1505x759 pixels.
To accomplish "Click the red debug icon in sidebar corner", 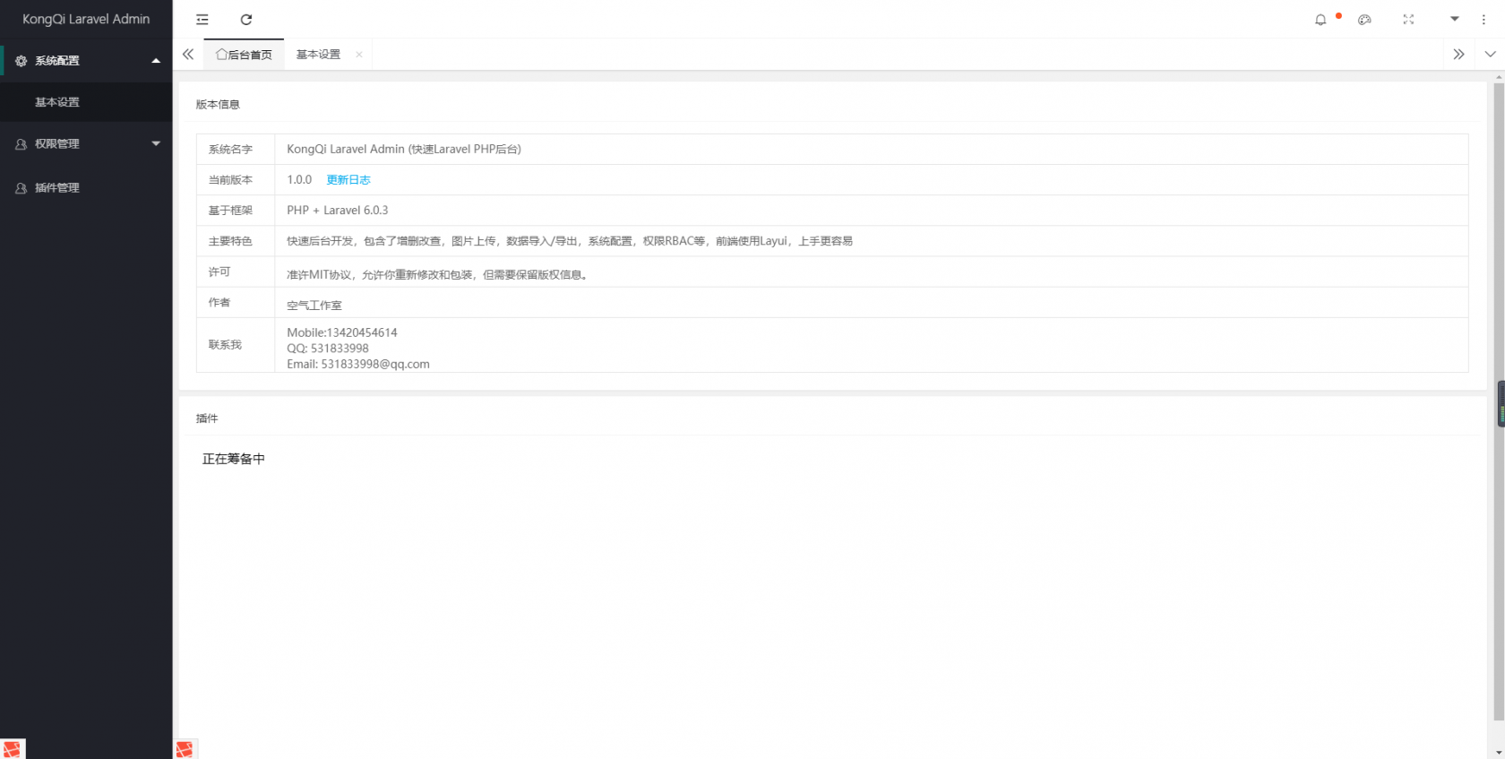I will point(12,749).
